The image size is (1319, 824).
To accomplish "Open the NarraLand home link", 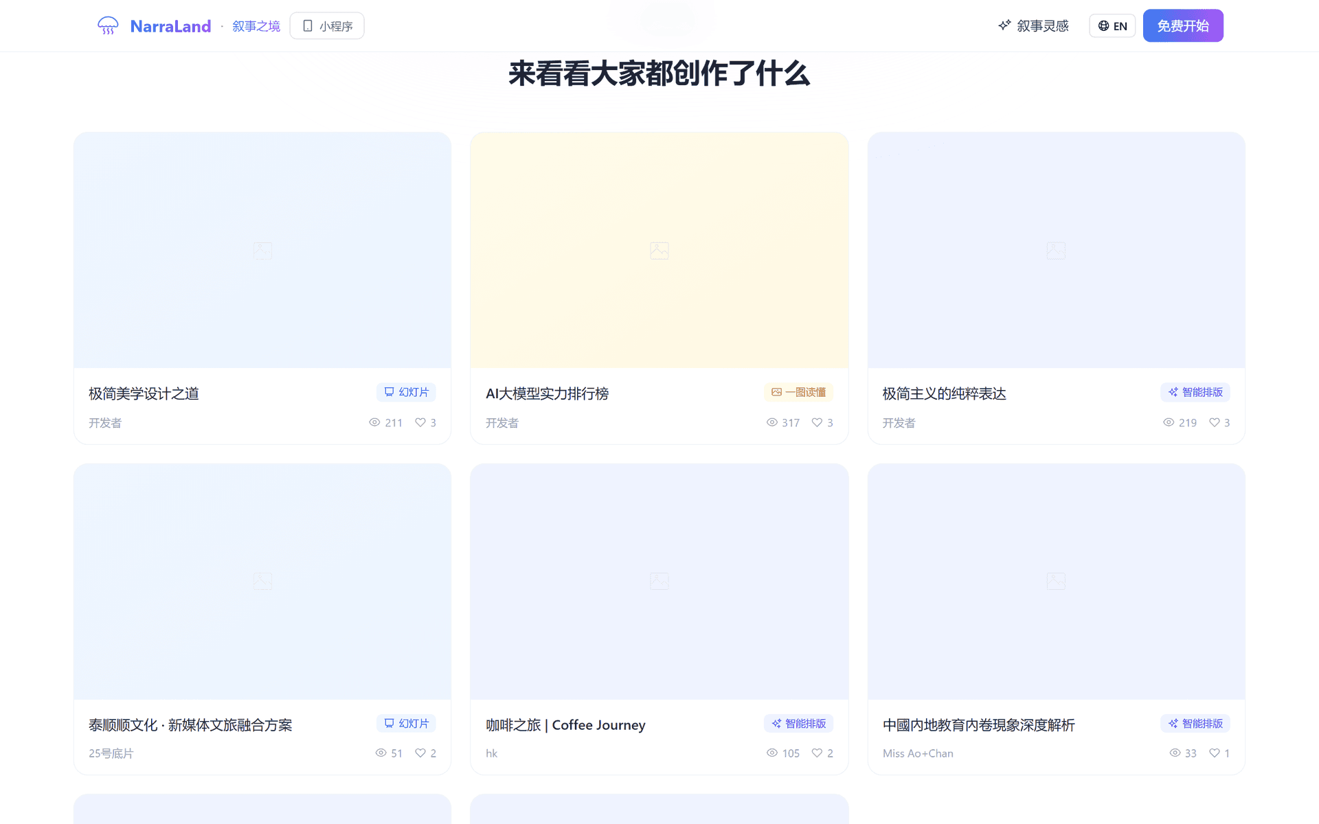I will pos(170,26).
